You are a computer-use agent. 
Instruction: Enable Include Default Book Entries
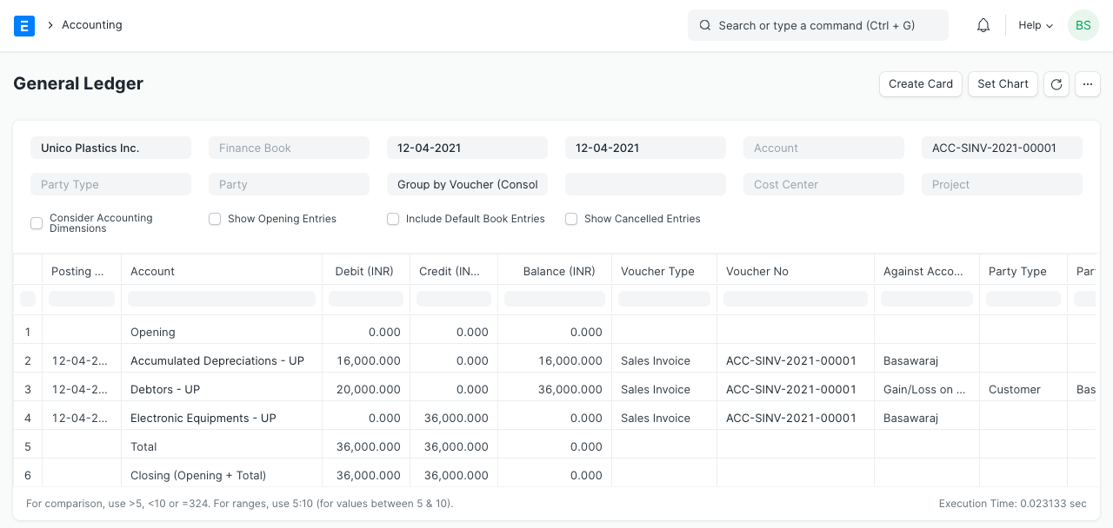coord(393,219)
